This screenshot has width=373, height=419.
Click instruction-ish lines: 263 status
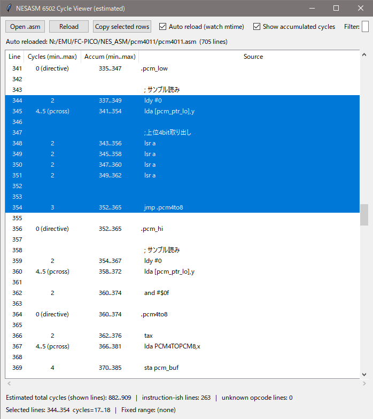click(176, 398)
